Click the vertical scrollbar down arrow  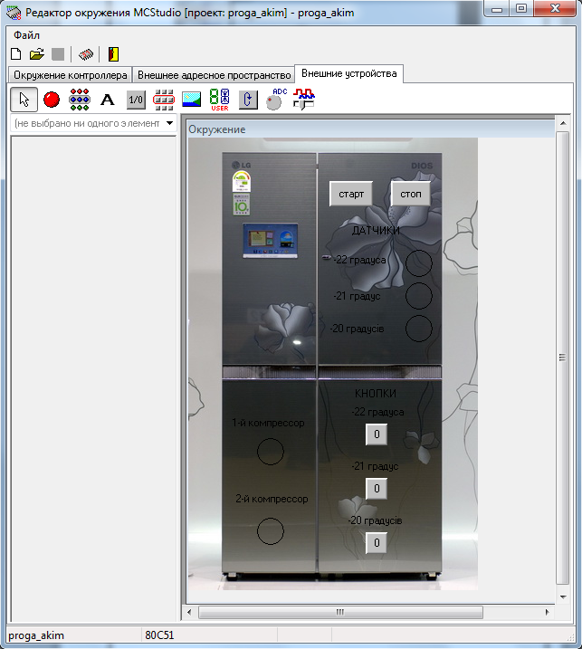(563, 597)
